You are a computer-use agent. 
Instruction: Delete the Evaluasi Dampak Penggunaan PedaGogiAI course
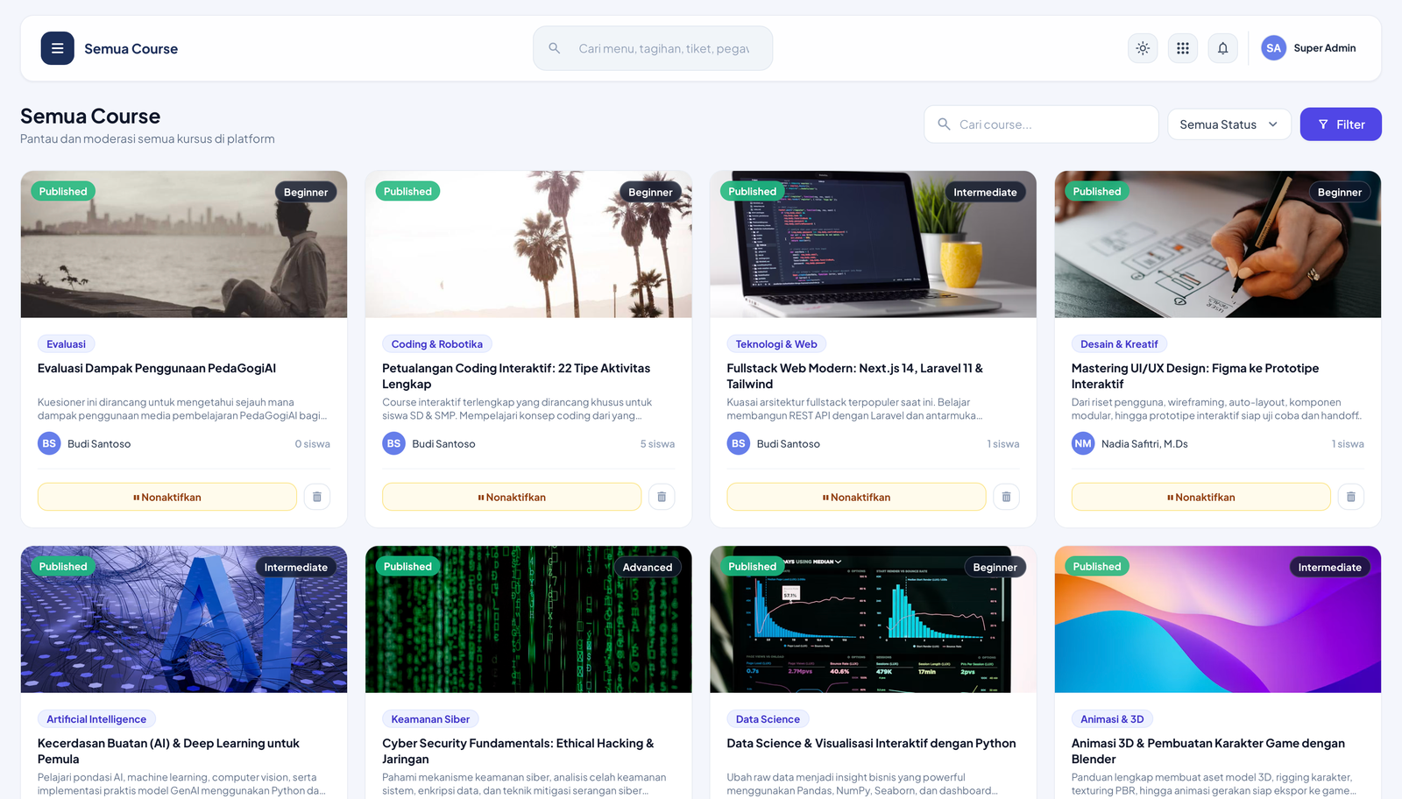click(x=317, y=497)
